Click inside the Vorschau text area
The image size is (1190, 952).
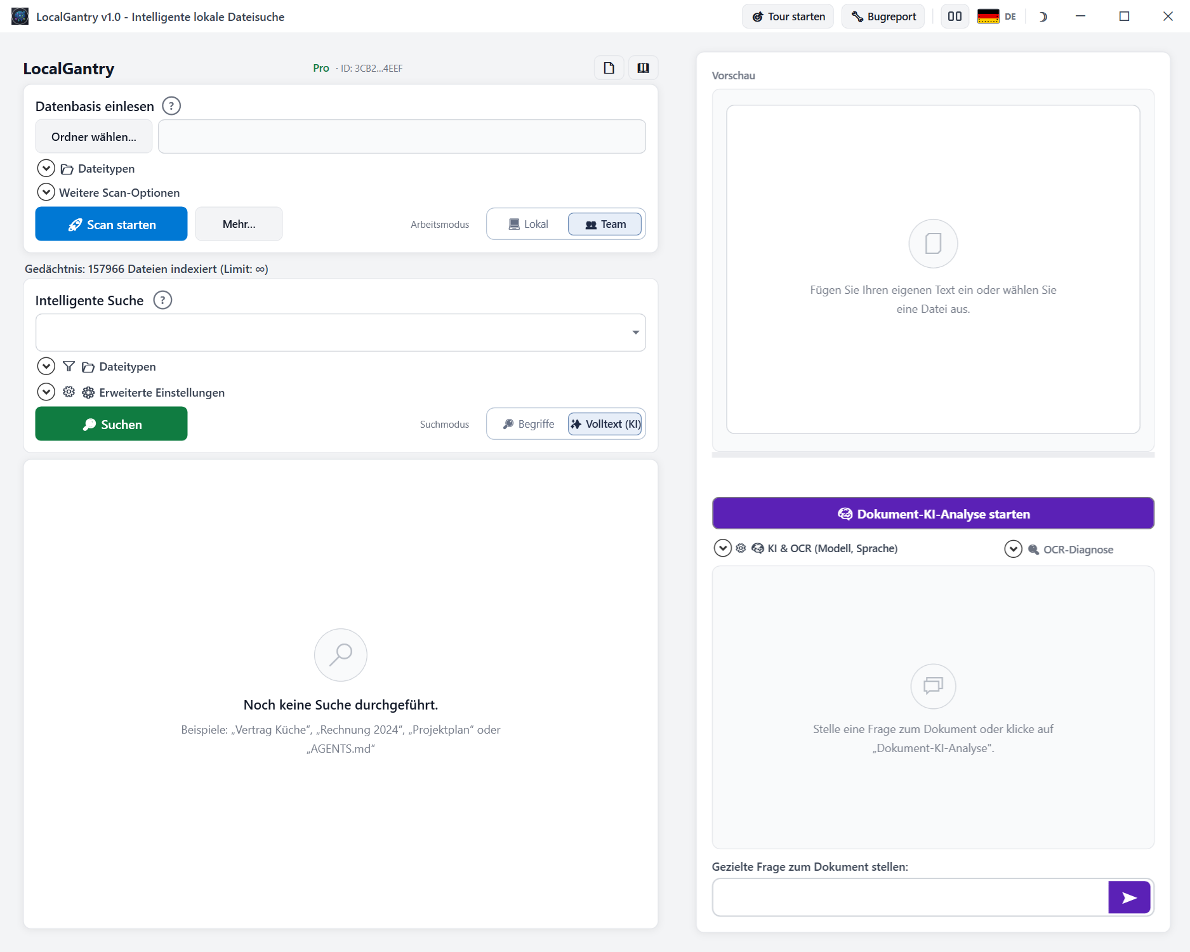[933, 270]
